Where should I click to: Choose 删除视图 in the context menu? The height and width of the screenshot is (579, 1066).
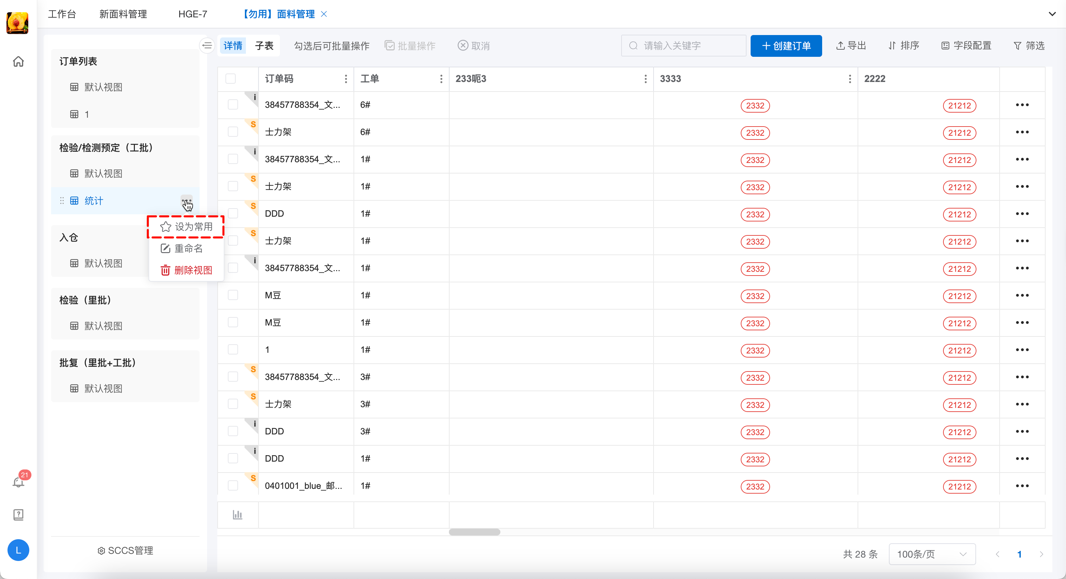click(186, 270)
